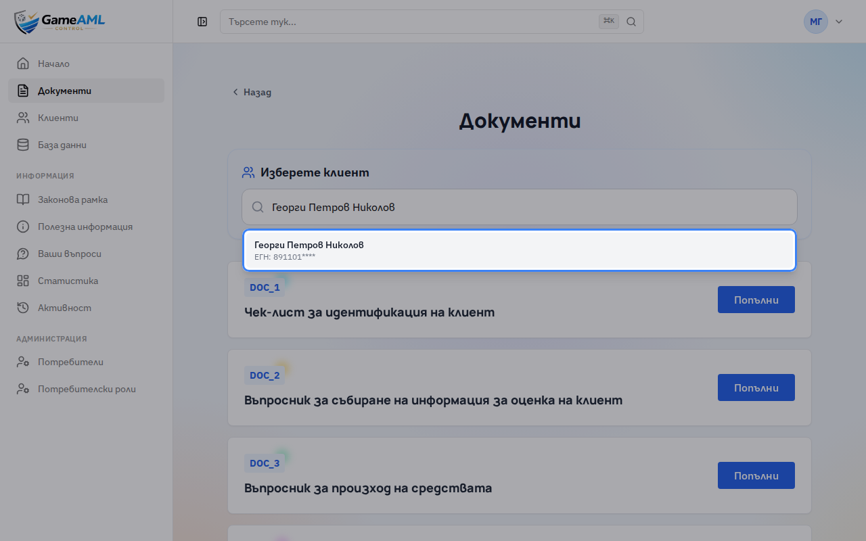Click Попълни for DOC_3 questionnaire
This screenshot has width=866, height=541.
(x=756, y=475)
